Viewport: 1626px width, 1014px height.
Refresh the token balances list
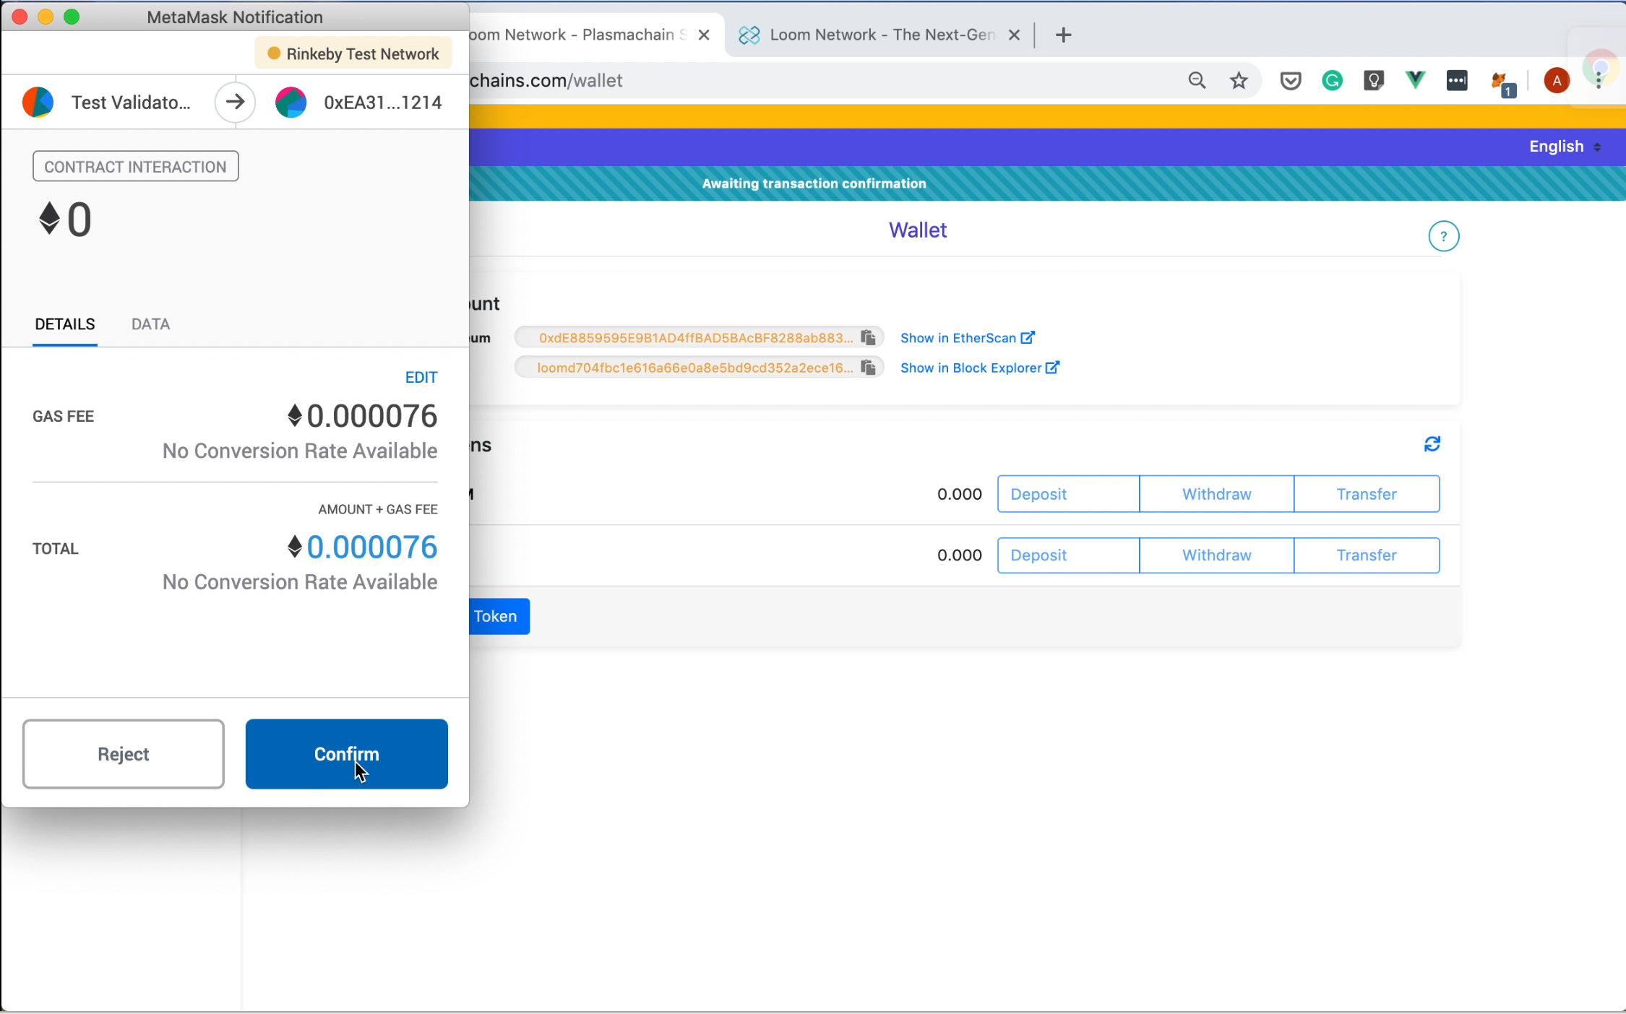coord(1432,443)
